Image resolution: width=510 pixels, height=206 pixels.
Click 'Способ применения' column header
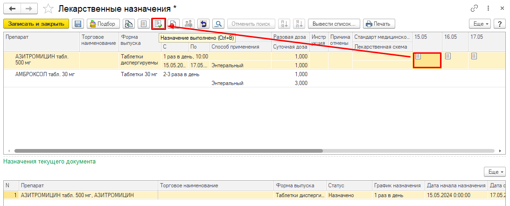pos(240,47)
